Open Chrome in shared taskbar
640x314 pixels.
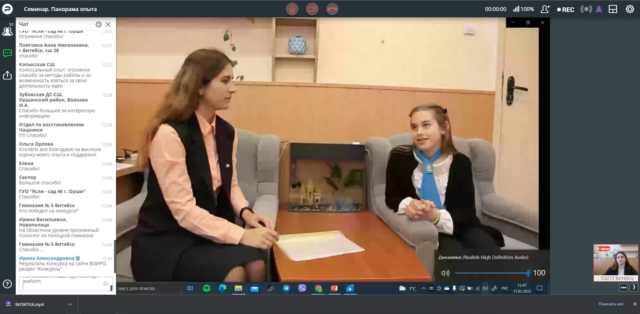coord(318,288)
